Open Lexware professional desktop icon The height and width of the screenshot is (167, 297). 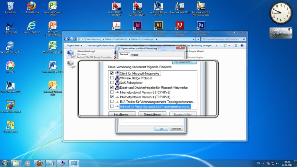(x=10, y=105)
